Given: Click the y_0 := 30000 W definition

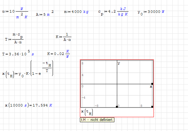Looking at the screenshot, I should [x=150, y=12].
